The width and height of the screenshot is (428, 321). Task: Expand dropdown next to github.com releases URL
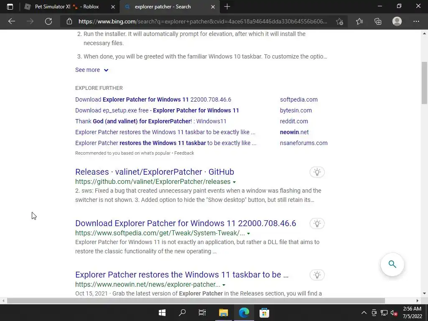coord(234,182)
